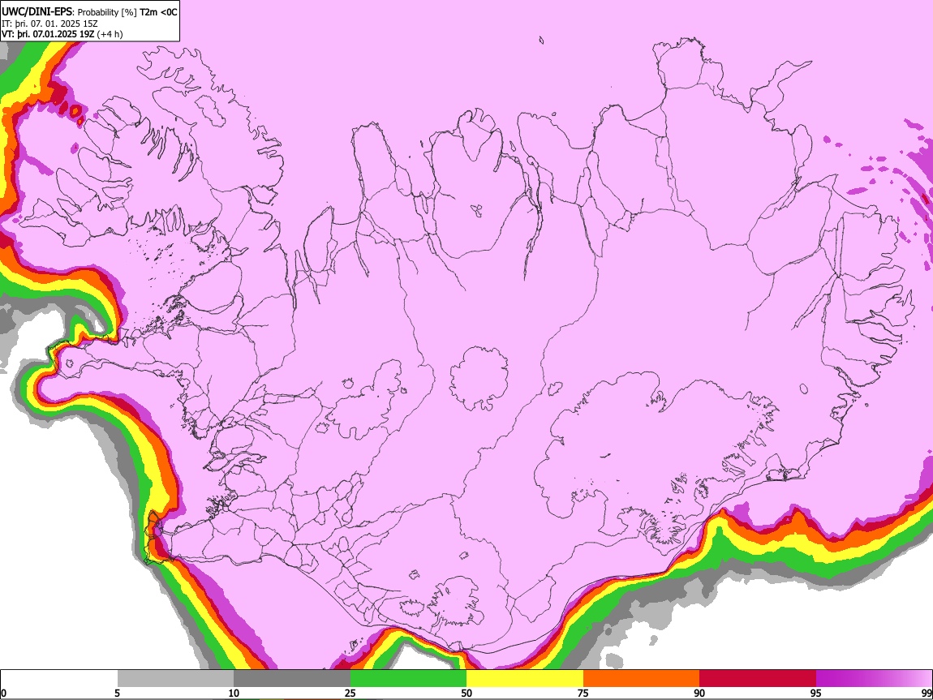
Task: Click the orange 75–90 legend swatch
Action: (x=641, y=679)
